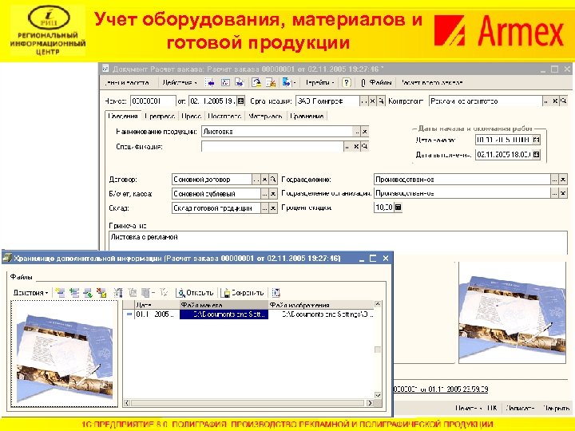Image resolution: width=575 pixels, height=431 pixels.
Task: Clear the Спецификация field with its X
Action: [x=356, y=147]
